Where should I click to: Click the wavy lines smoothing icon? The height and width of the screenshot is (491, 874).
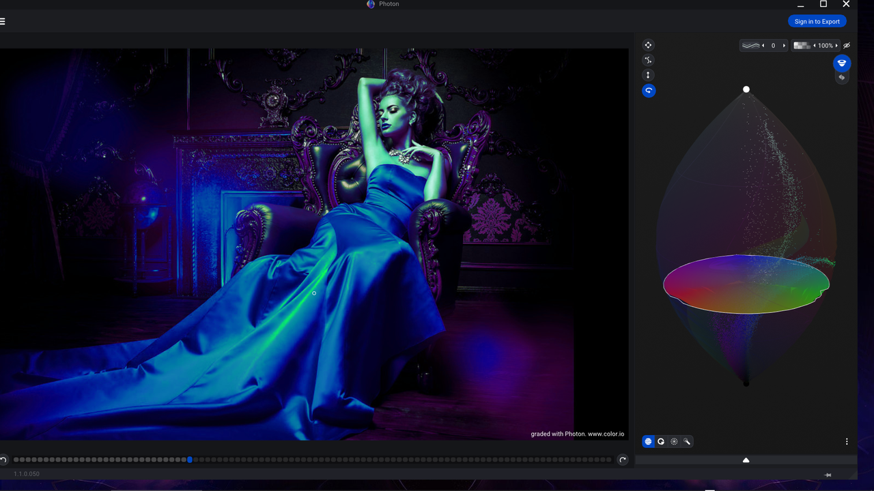[x=751, y=46]
